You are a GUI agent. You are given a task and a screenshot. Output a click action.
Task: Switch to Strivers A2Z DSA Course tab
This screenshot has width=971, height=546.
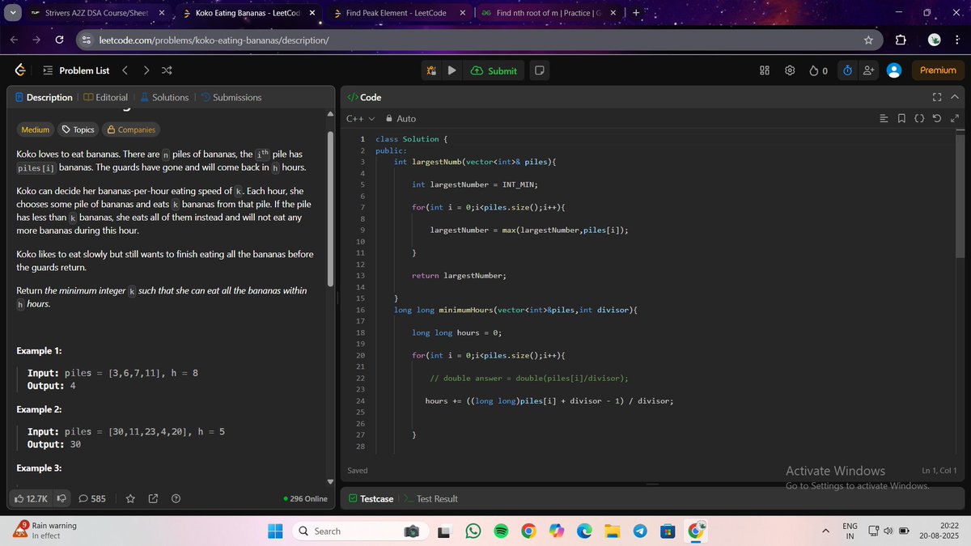[96, 13]
